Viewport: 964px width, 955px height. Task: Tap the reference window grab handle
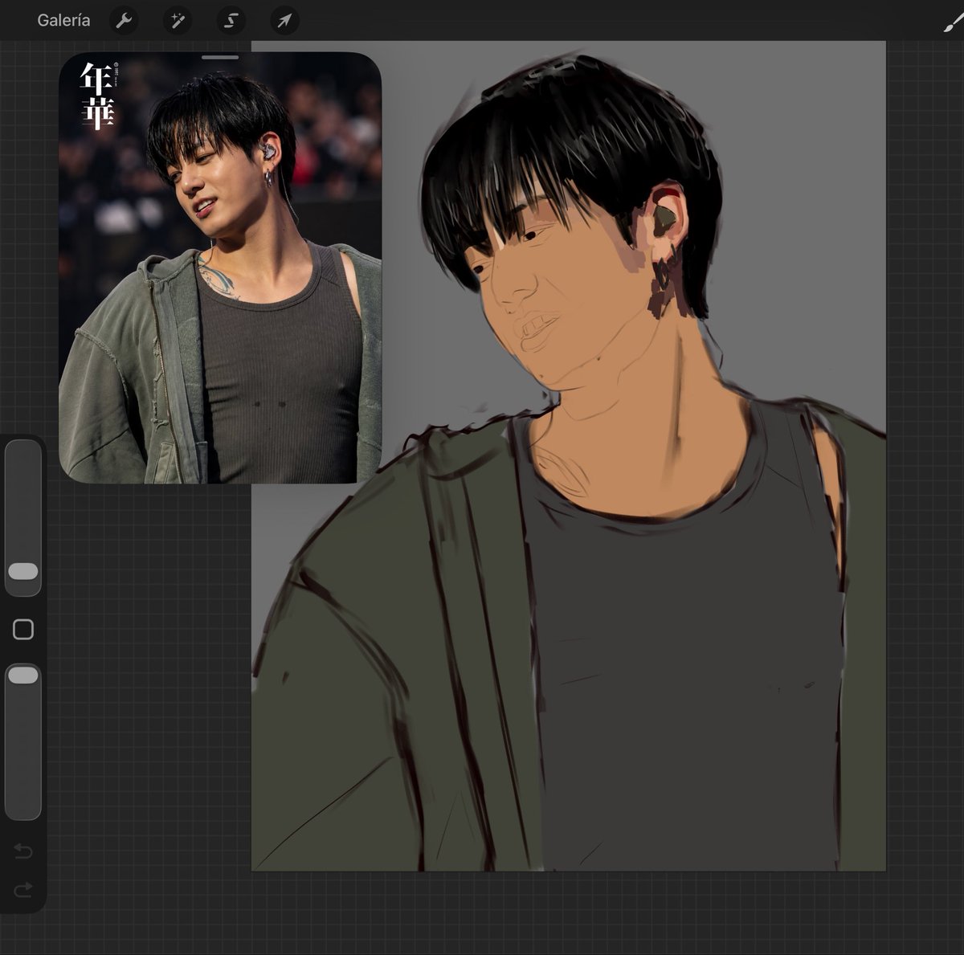[220, 58]
